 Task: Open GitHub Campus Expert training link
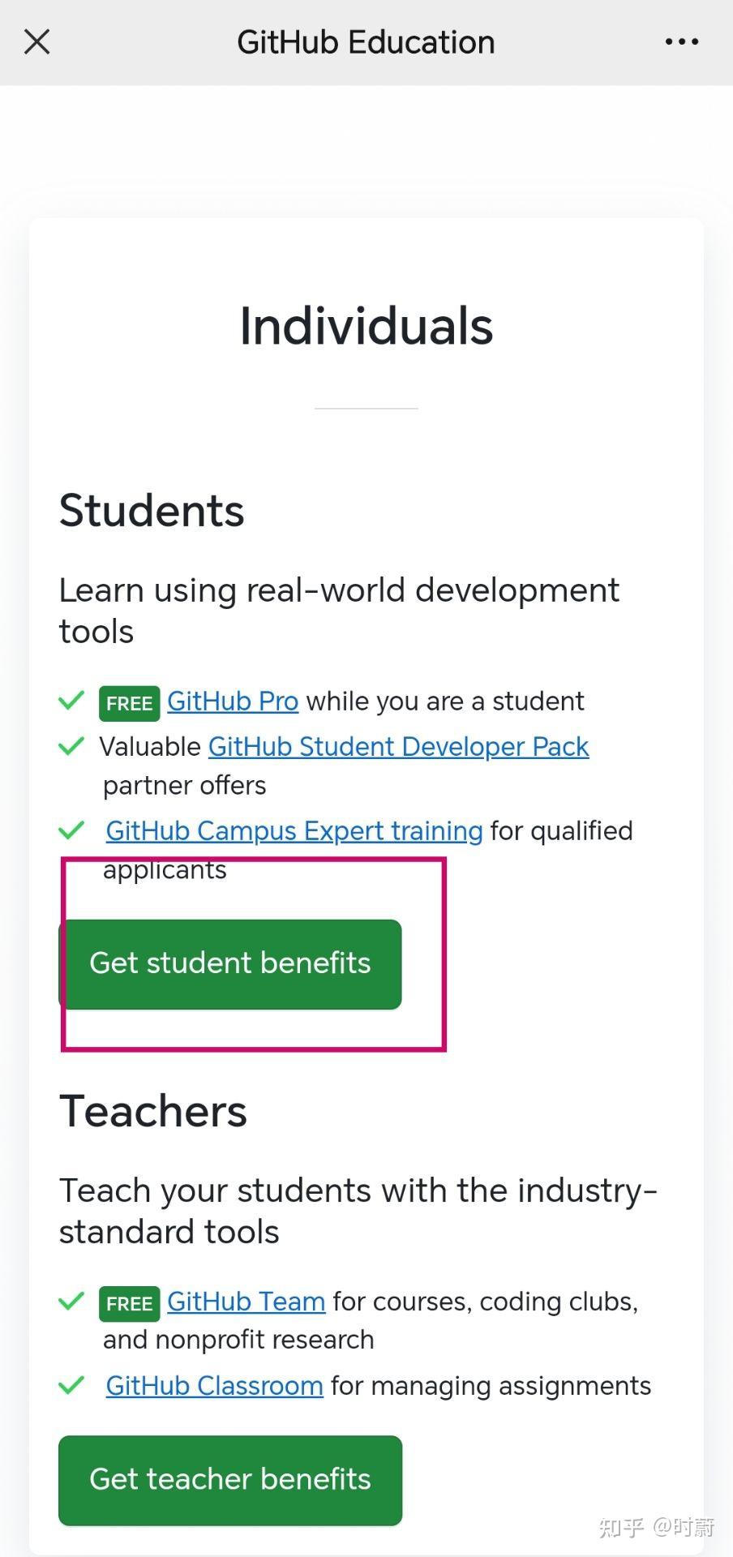click(294, 831)
